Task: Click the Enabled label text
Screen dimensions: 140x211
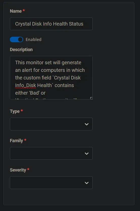Action: click(x=33, y=39)
